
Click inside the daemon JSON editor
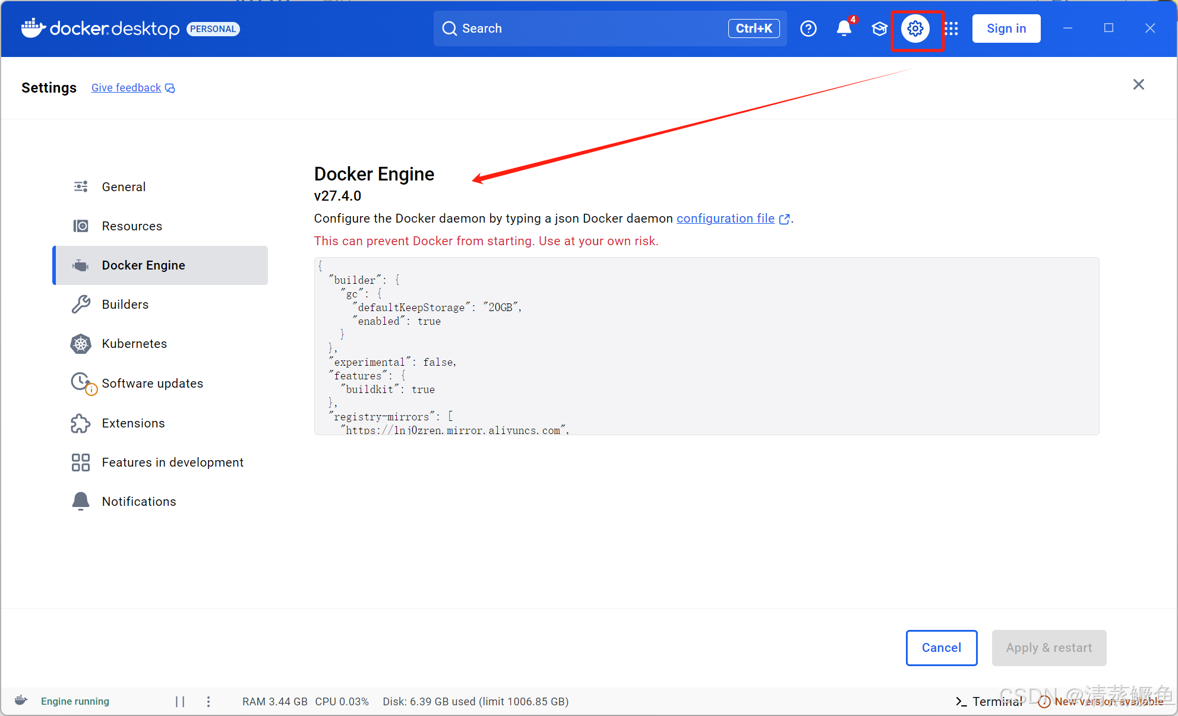pyautogui.click(x=706, y=346)
